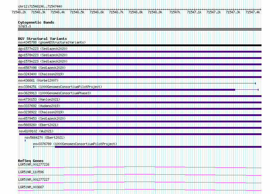Select the 12q21.1 band label

point(25,26)
